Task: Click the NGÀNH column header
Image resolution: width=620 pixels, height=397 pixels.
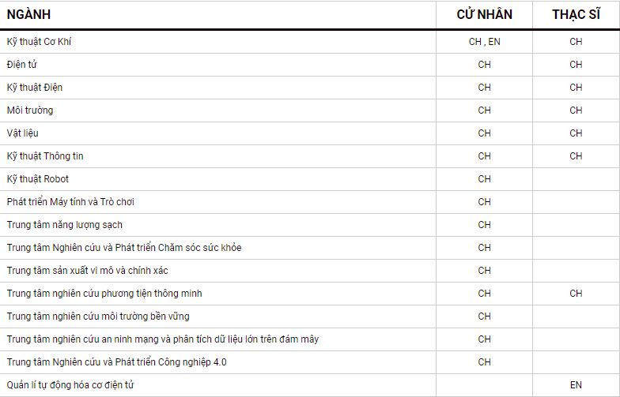Action: [x=30, y=14]
